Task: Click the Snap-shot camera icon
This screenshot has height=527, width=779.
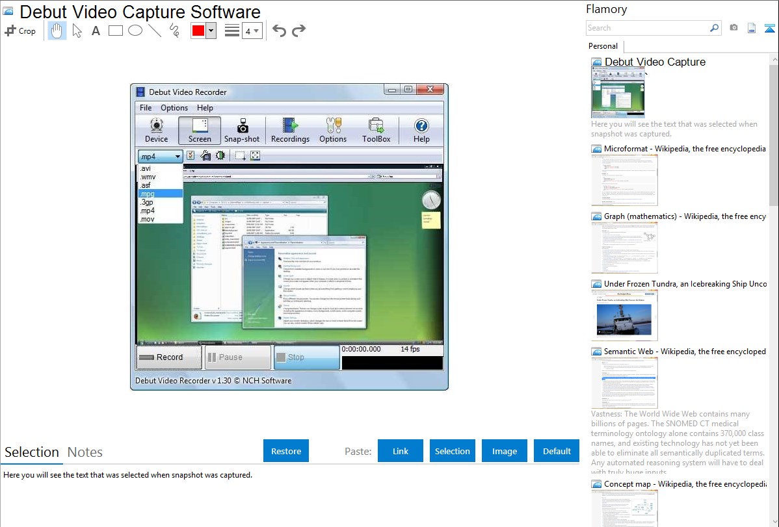Action: 242,130
